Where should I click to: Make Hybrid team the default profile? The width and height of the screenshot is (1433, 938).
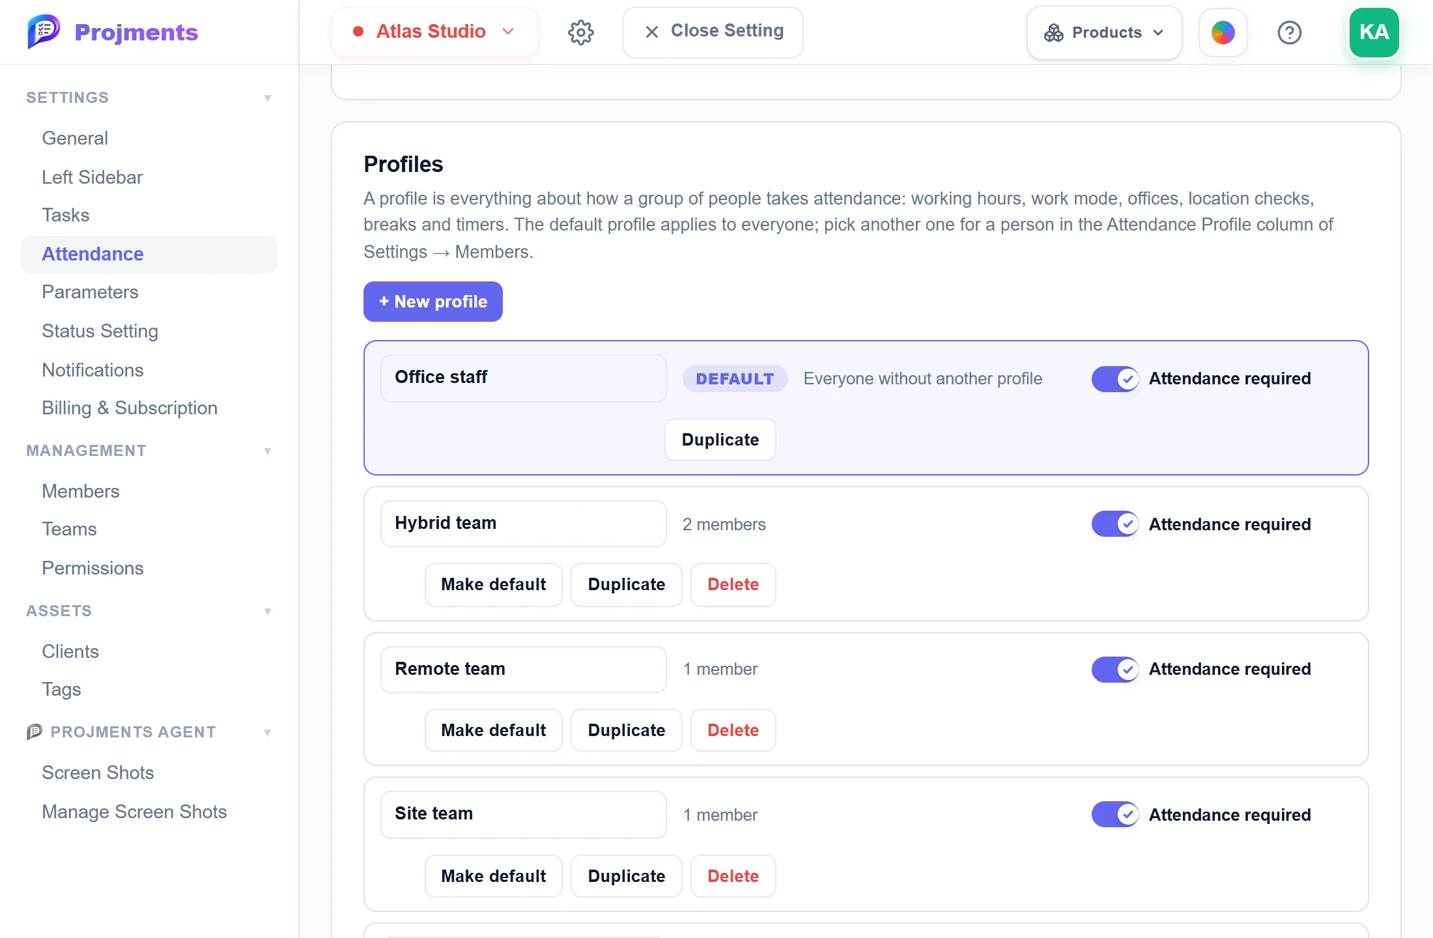[493, 584]
